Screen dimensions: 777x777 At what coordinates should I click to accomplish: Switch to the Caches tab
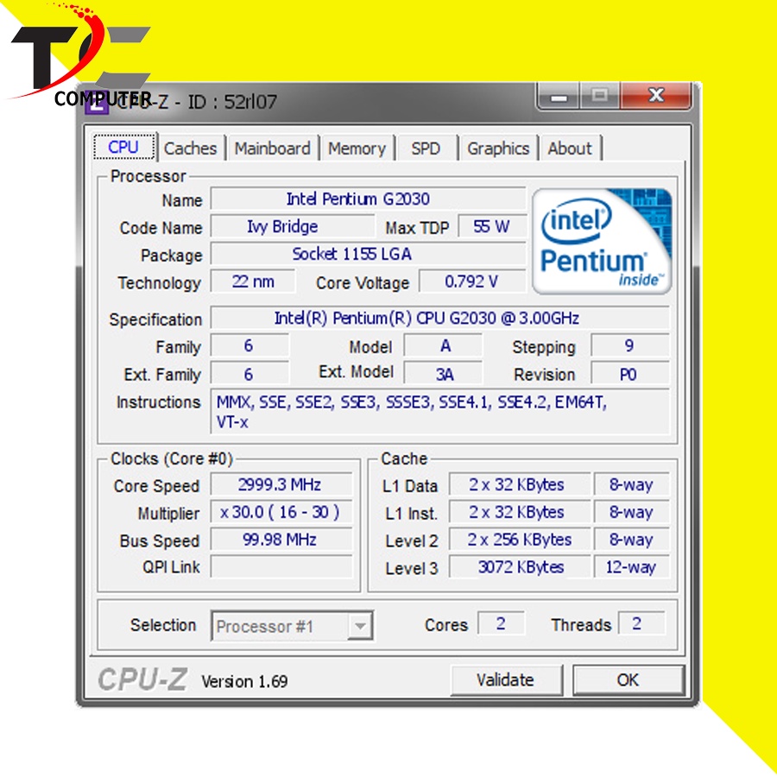coord(190,148)
